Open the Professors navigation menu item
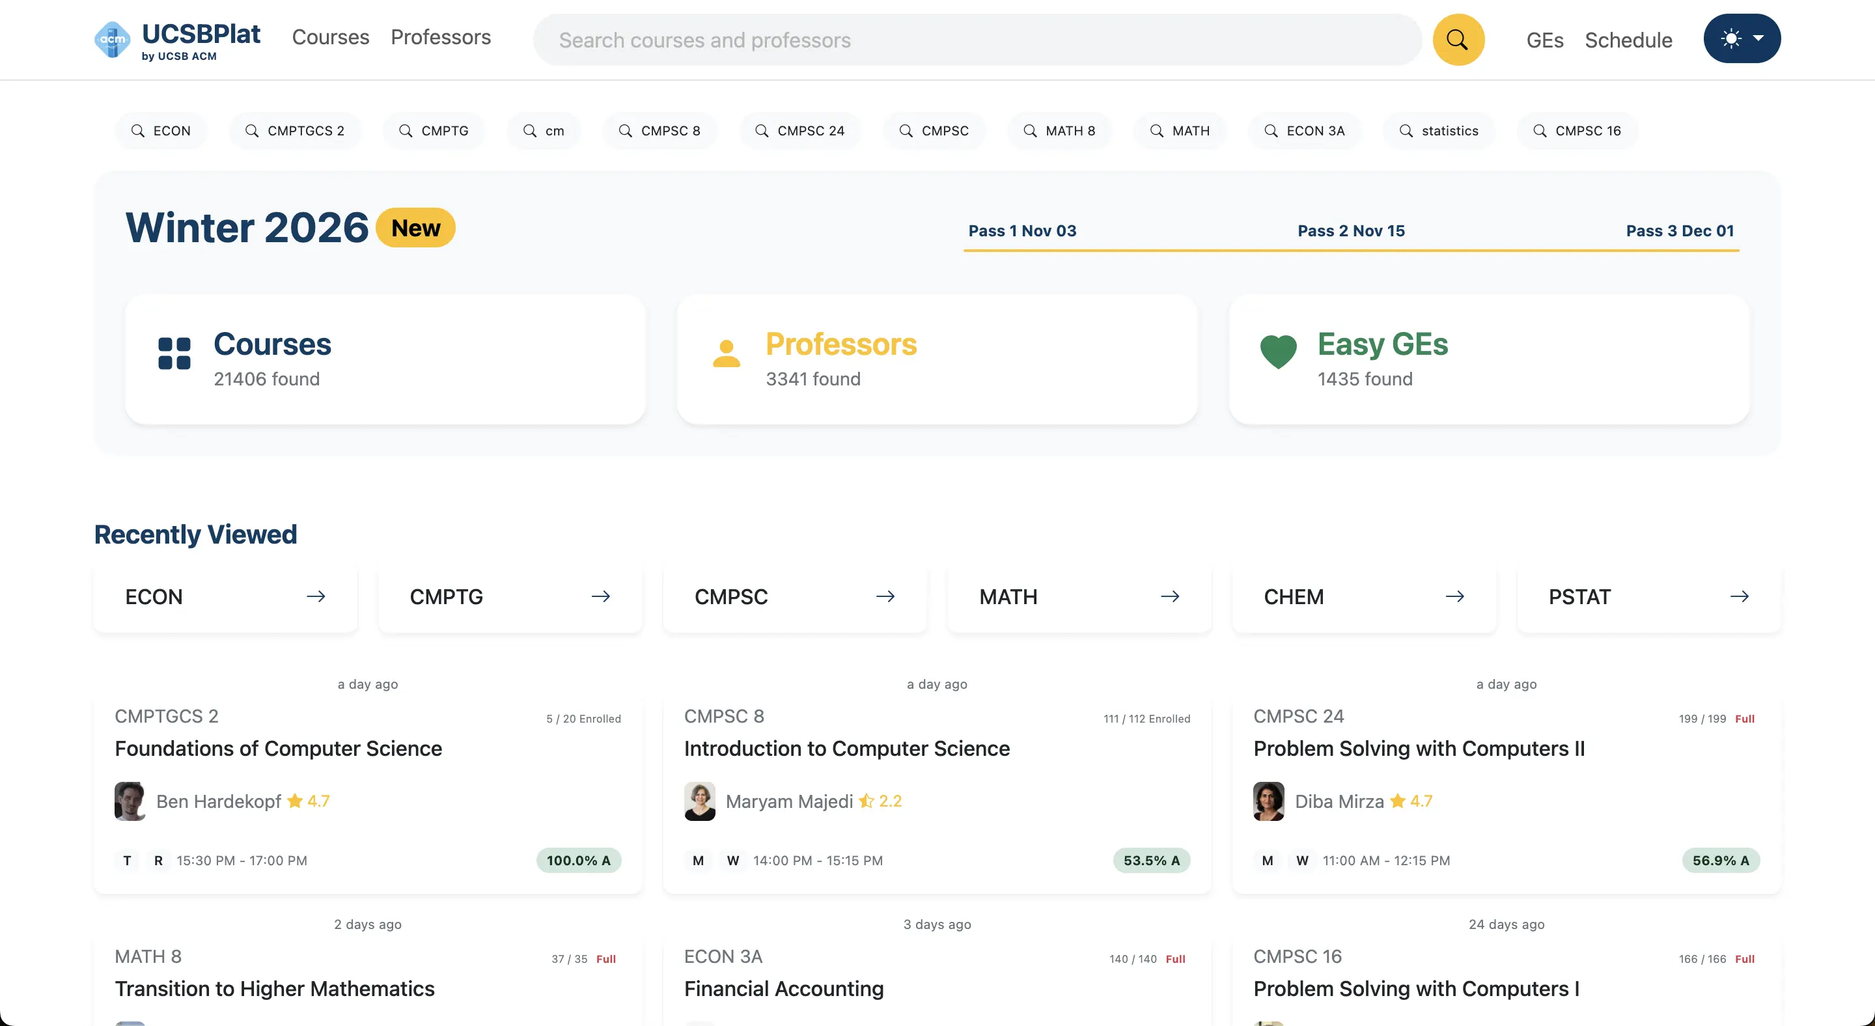This screenshot has height=1026, width=1875. (x=440, y=37)
